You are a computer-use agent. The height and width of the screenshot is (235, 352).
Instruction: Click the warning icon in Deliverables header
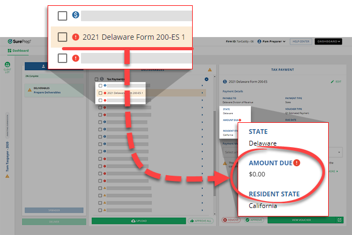pos(210,70)
